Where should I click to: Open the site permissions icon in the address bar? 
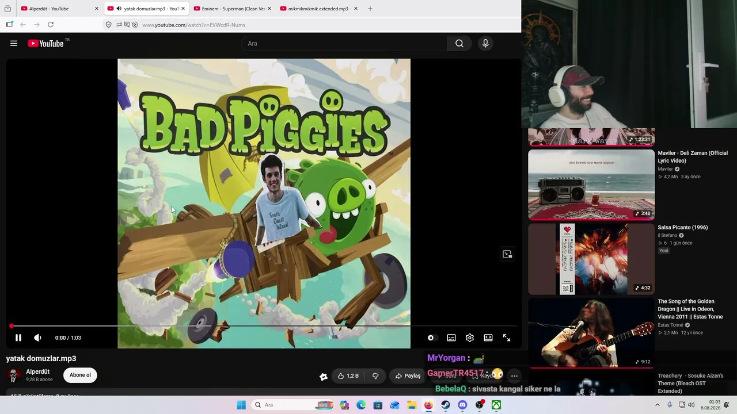[x=119, y=25]
